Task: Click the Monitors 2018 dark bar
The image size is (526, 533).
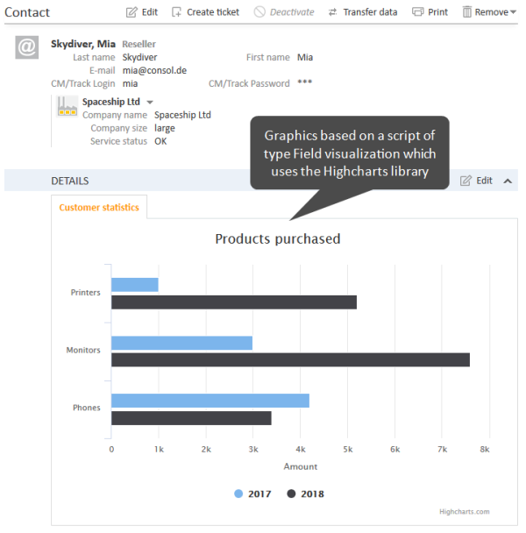Action: (x=291, y=359)
